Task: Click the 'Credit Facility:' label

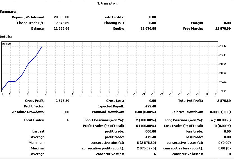Action: 113,17
